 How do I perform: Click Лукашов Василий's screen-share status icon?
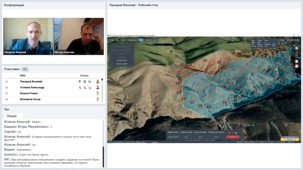click(89, 82)
